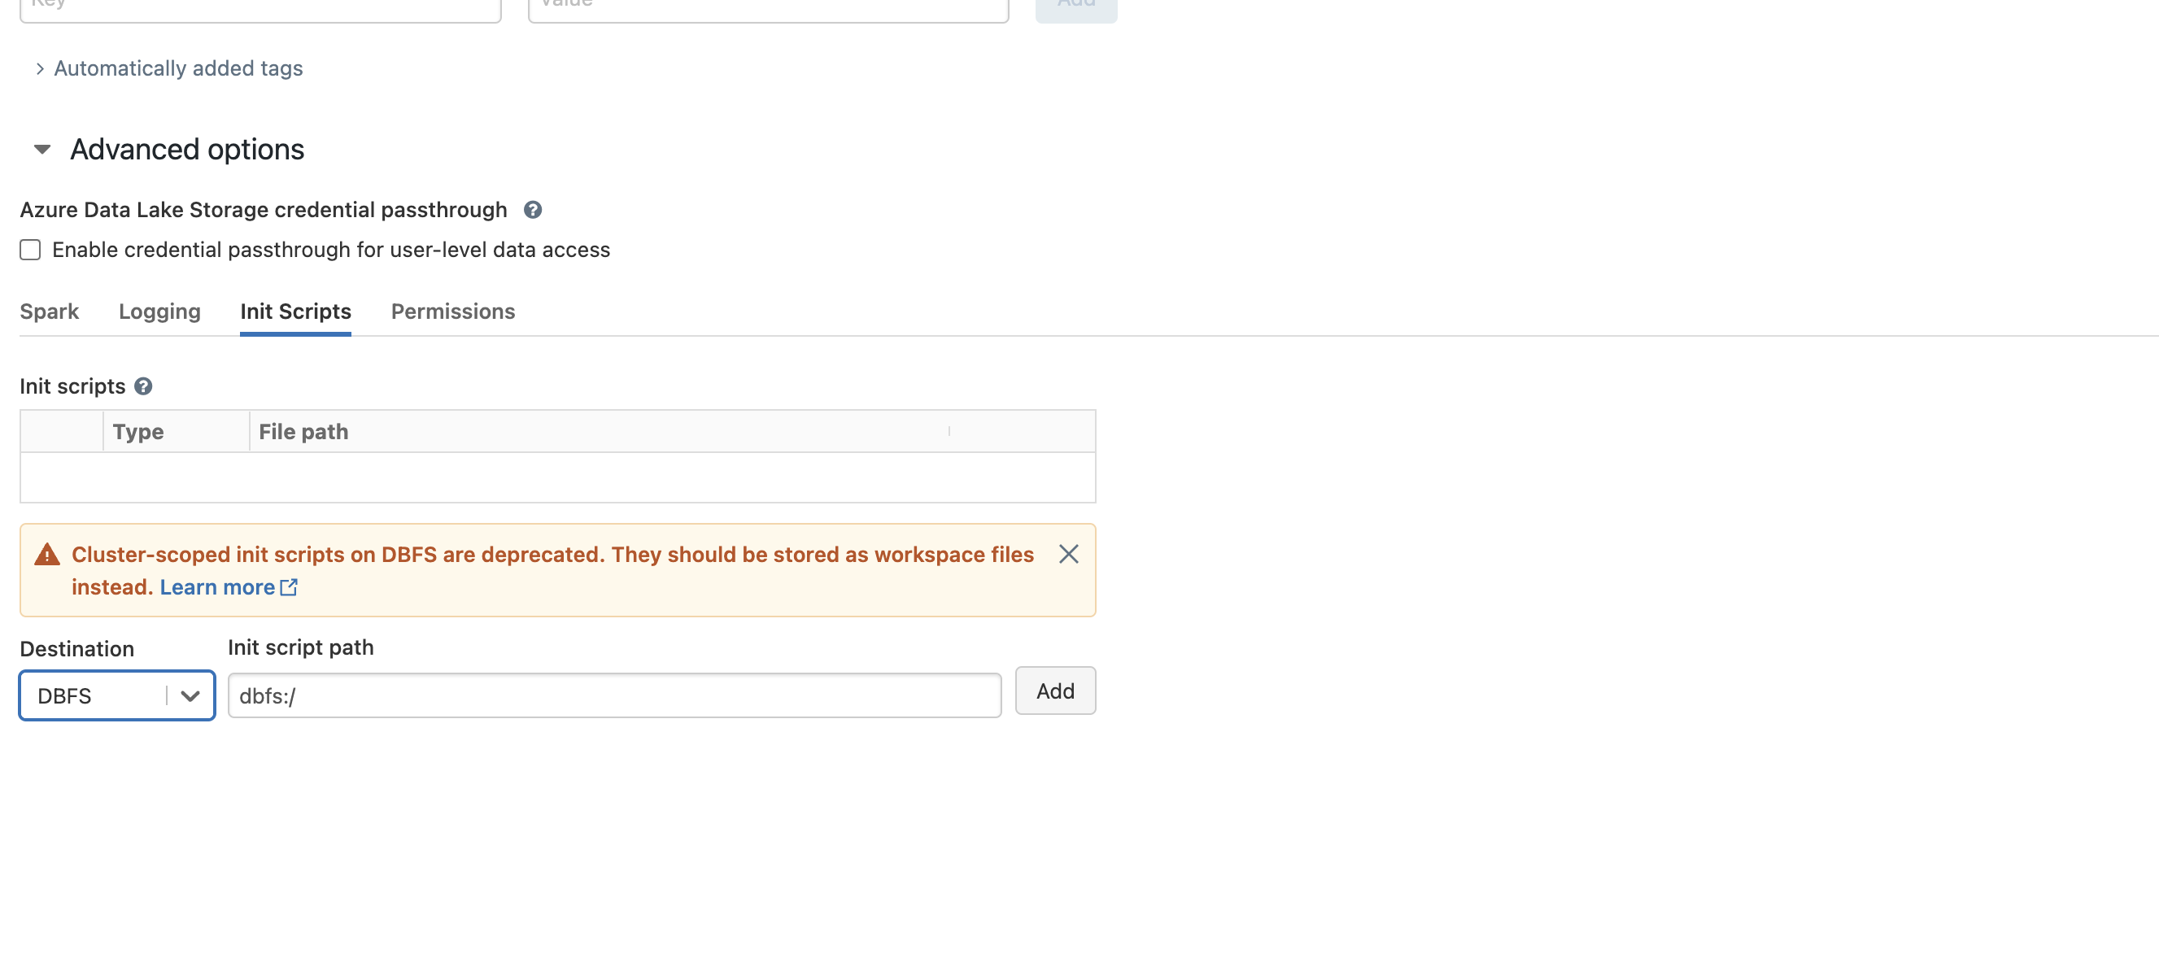The height and width of the screenshot is (976, 2159).
Task: Click Add button for init script path
Action: coord(1054,691)
